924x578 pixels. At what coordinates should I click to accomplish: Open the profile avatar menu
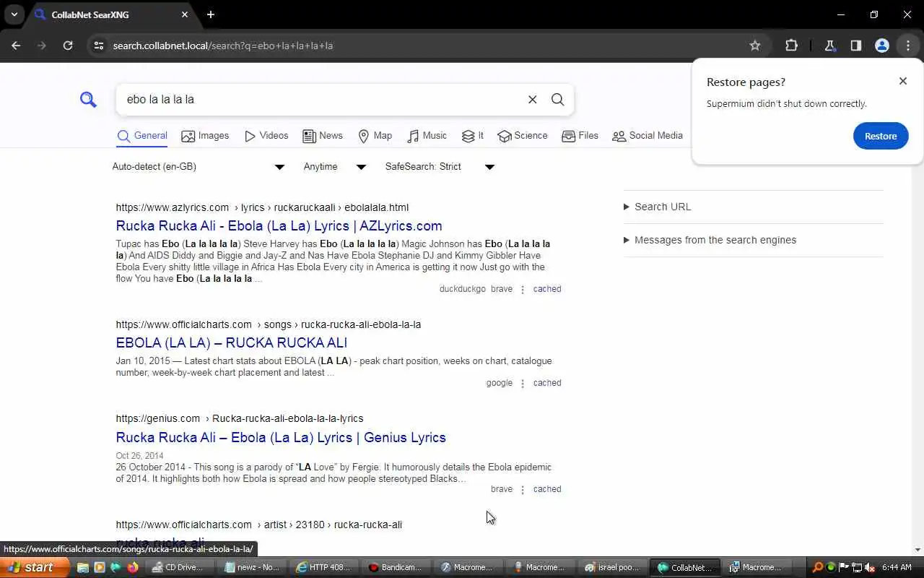coord(881,46)
